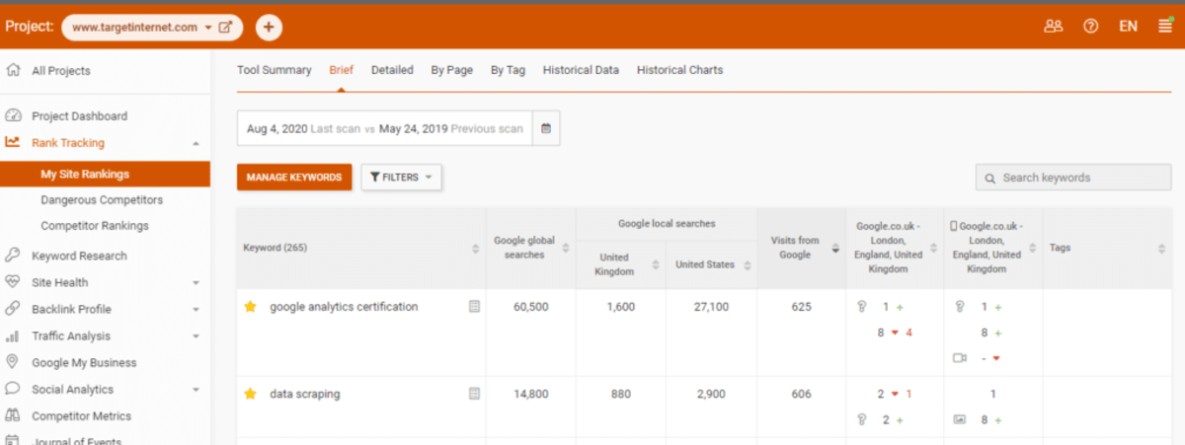Screen dimensions: 1185x445
Task: Open SERP details icon for data scraping
Action: [474, 394]
